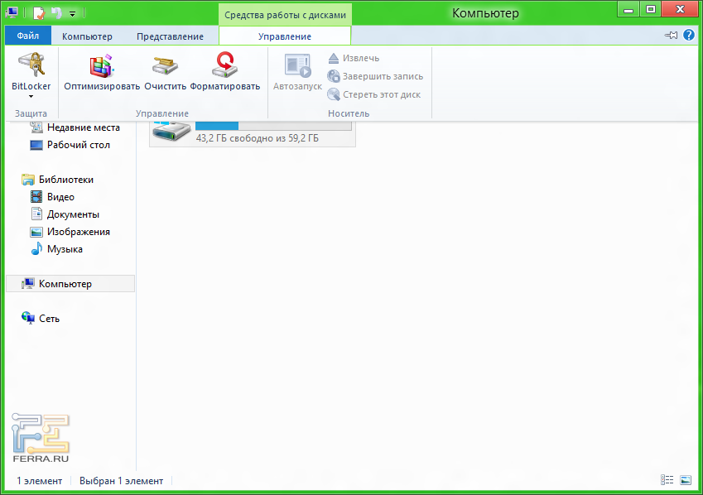
Task: Switch to large icons view in status bar
Action: coord(686,480)
